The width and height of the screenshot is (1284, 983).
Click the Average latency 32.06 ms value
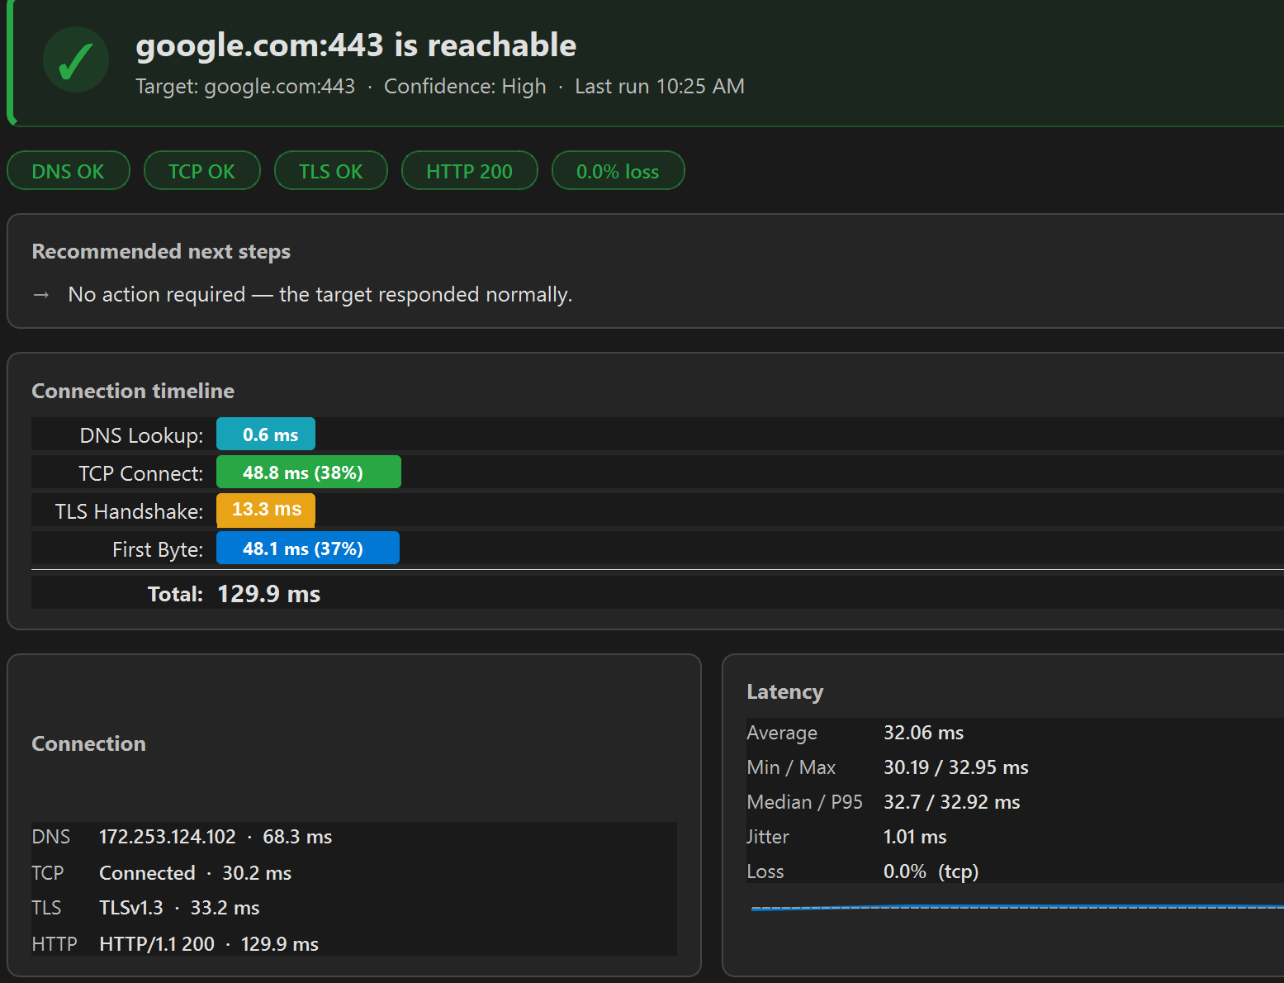point(924,733)
